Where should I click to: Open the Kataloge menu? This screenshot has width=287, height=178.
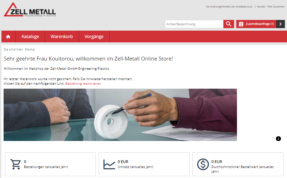[x=30, y=36]
